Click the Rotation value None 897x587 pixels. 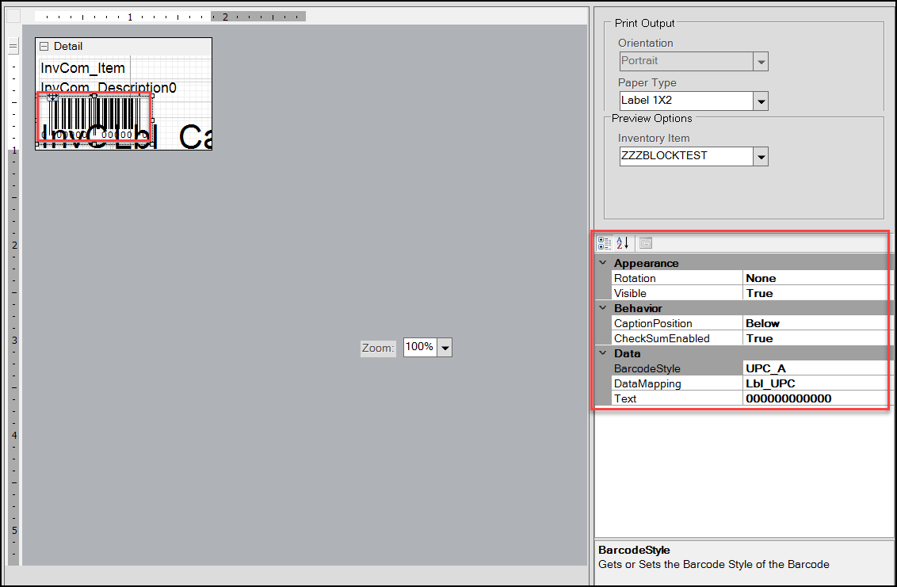[761, 278]
